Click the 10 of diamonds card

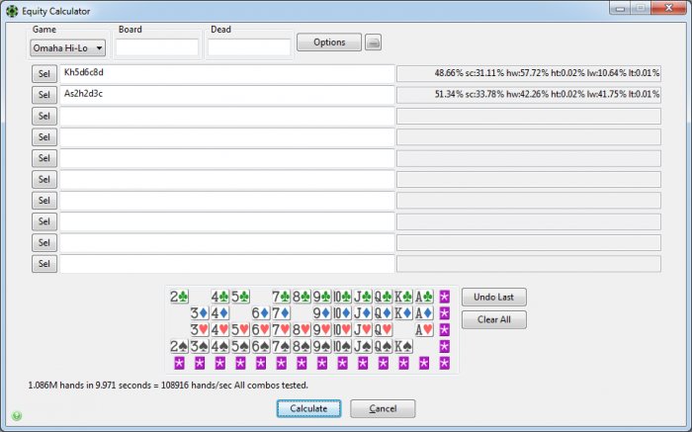coord(341,313)
